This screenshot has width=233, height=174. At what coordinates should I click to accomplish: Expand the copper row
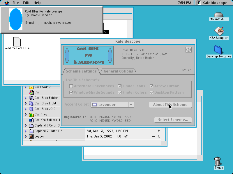(26, 136)
